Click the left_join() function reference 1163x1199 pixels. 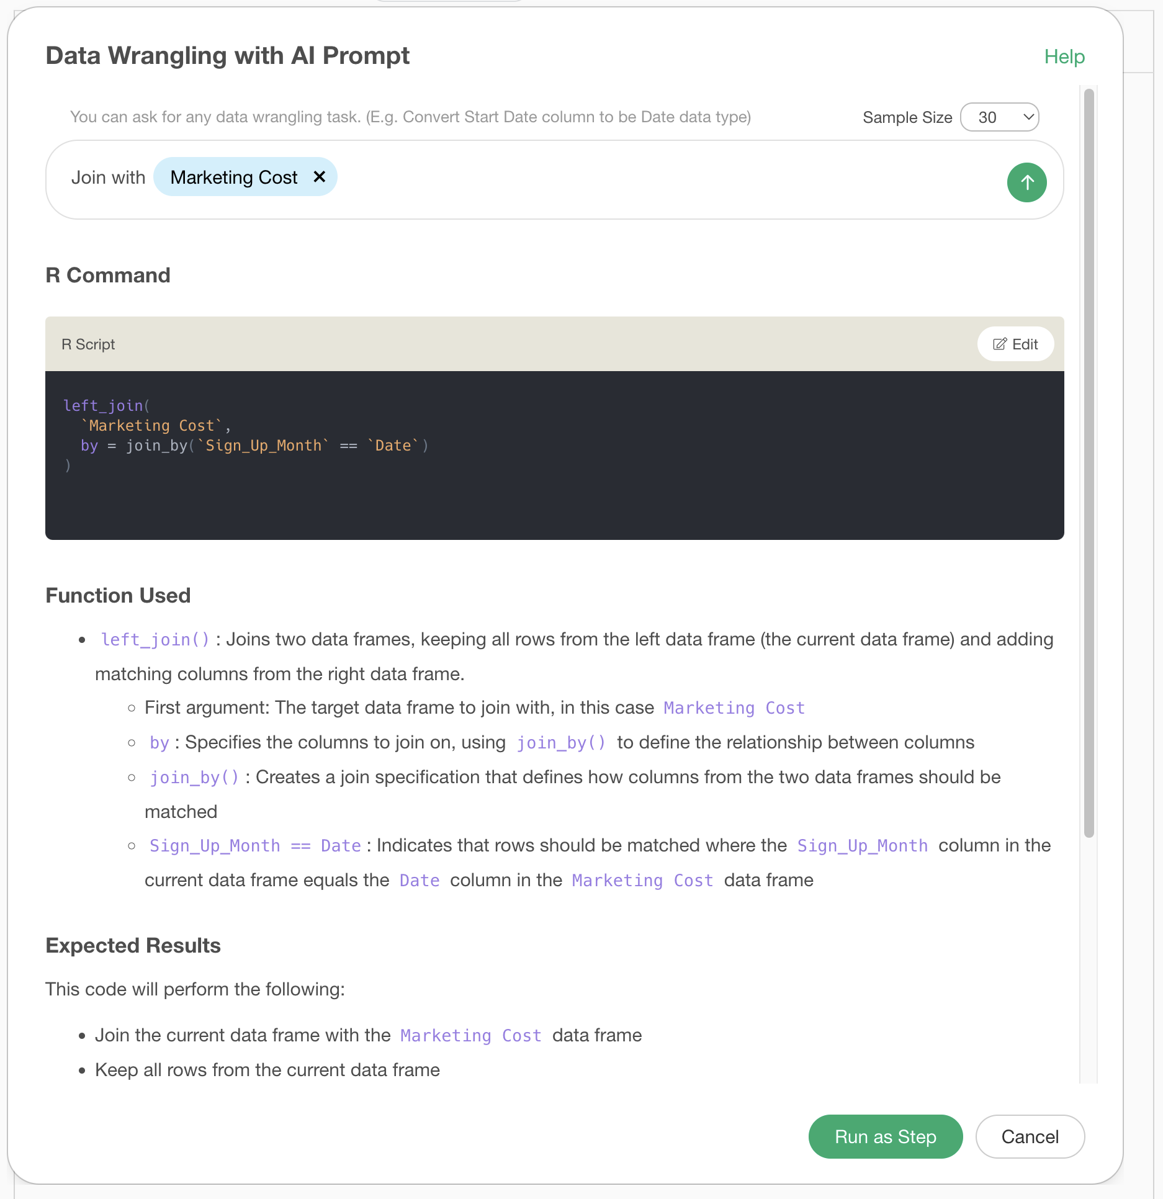click(155, 639)
